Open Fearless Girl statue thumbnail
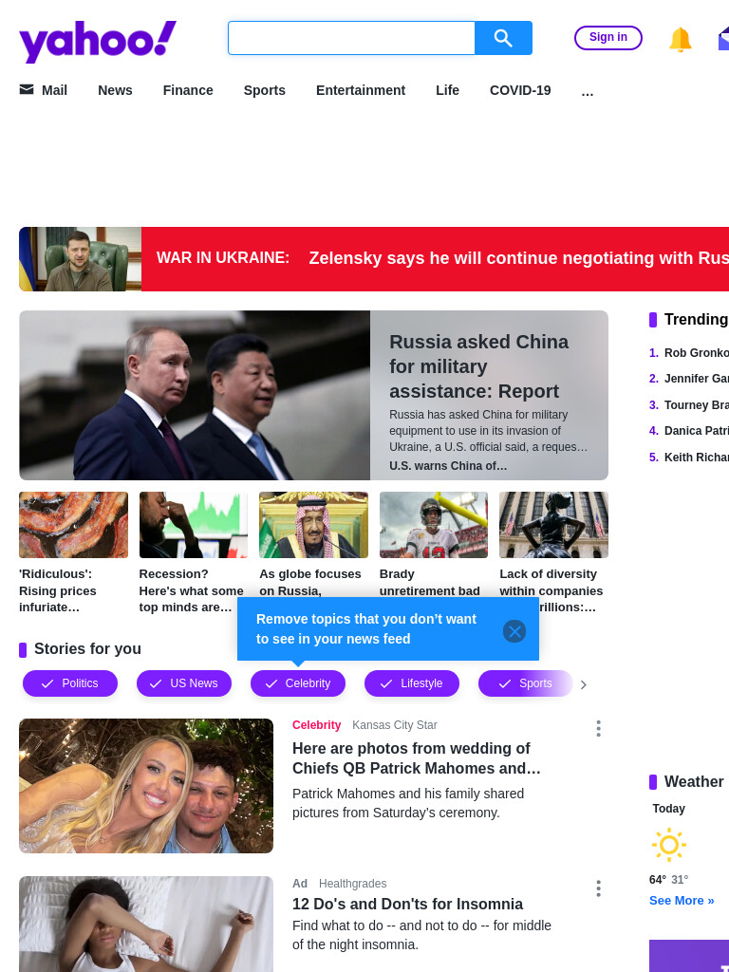 (x=553, y=525)
